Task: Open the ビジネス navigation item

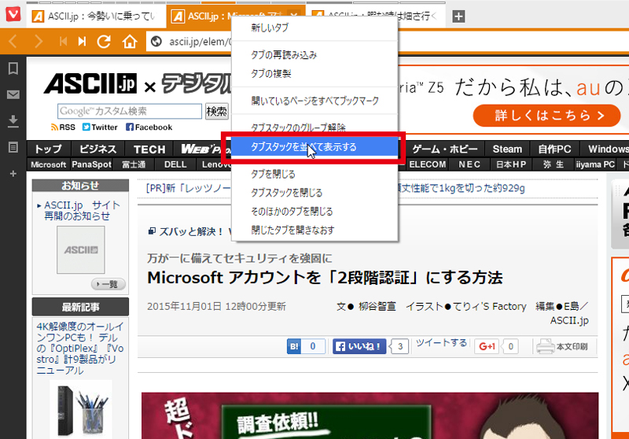Action: point(97,149)
